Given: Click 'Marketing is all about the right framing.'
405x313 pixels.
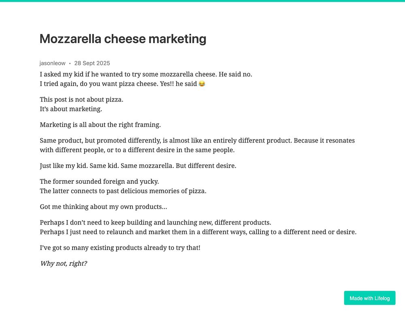Looking at the screenshot, I should pos(100,125).
